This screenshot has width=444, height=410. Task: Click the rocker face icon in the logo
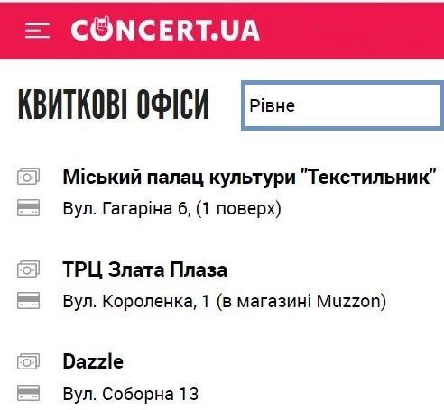pyautogui.click(x=102, y=29)
